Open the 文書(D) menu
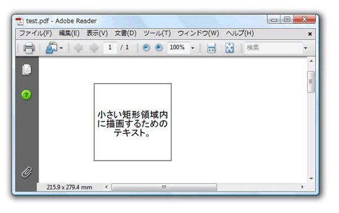The height and width of the screenshot is (213, 339). [125, 33]
